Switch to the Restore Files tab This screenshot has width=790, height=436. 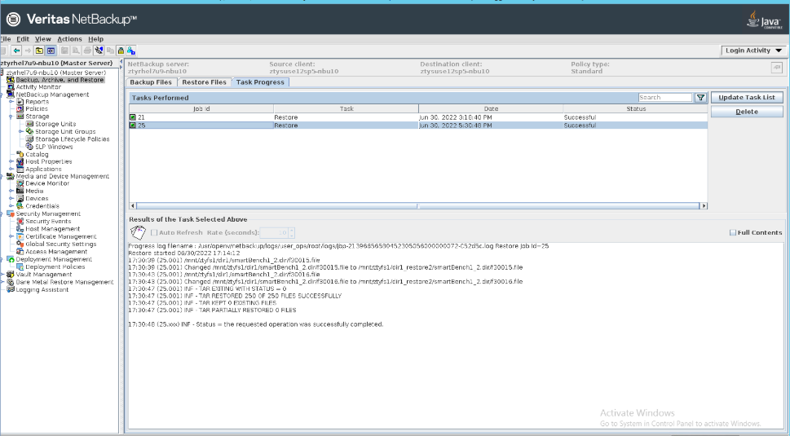coord(204,82)
